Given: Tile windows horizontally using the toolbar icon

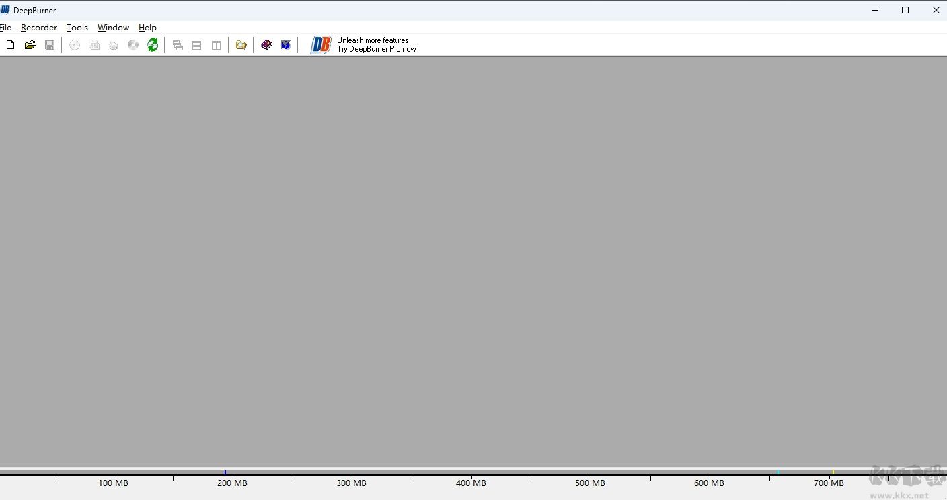Looking at the screenshot, I should (196, 45).
